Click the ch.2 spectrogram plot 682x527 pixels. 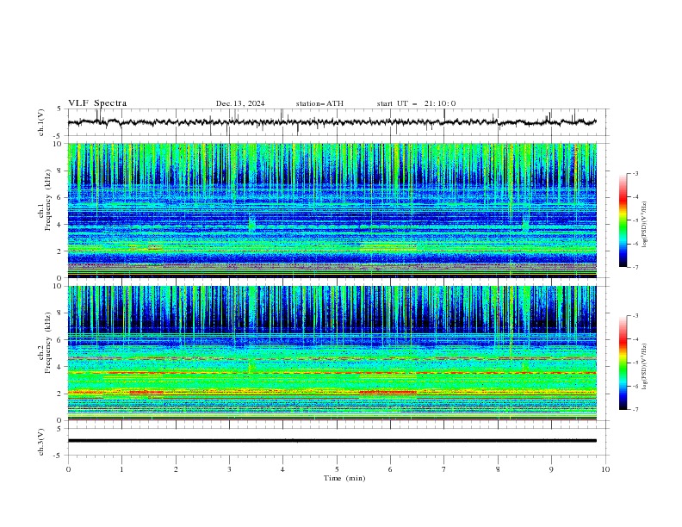(332, 353)
